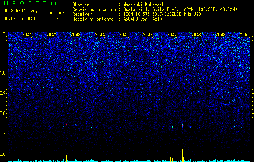
Task: Click the 2043 time marker
Action: point(76,34)
